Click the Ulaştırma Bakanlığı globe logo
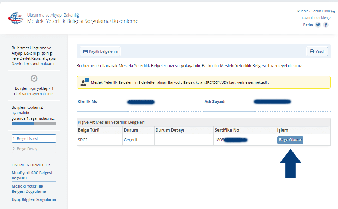This screenshot has width=338, height=209. click(15, 18)
